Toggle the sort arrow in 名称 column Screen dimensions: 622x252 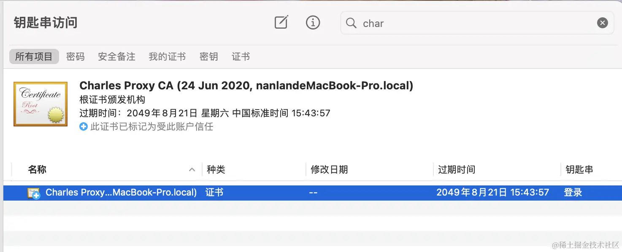192,170
